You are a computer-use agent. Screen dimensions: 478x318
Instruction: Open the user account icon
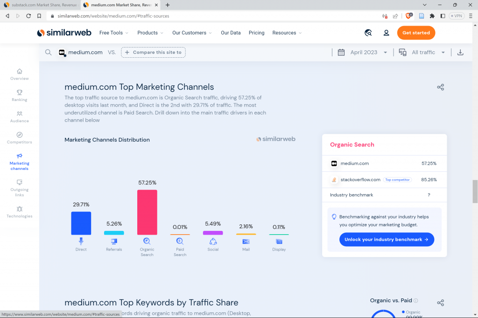click(x=386, y=33)
